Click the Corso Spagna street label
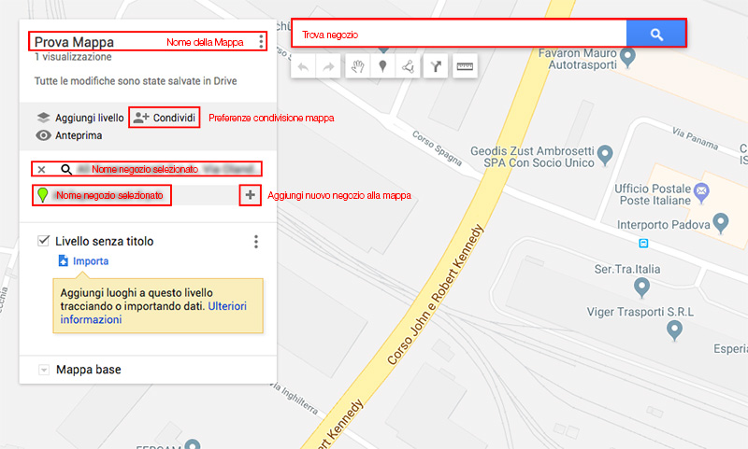The image size is (748, 449). pyautogui.click(x=437, y=148)
